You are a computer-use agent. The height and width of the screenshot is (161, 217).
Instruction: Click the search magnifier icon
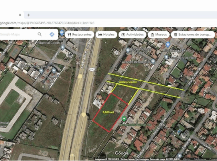[x=40, y=34]
